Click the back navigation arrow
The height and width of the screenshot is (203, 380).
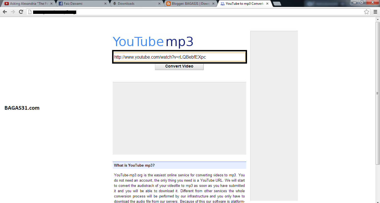click(x=5, y=12)
